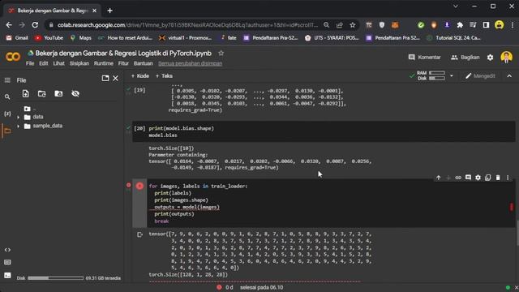Open the Edit menu
This screenshot has width=519, height=292.
(44, 63)
